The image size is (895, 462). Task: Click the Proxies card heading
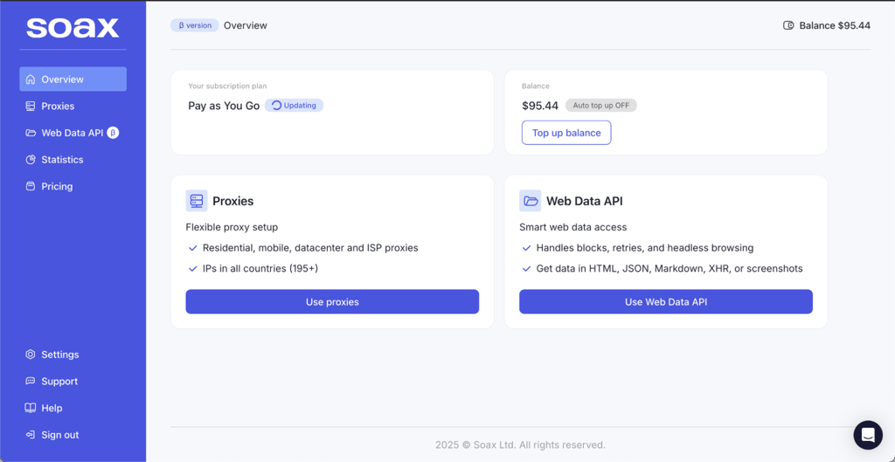[232, 201]
